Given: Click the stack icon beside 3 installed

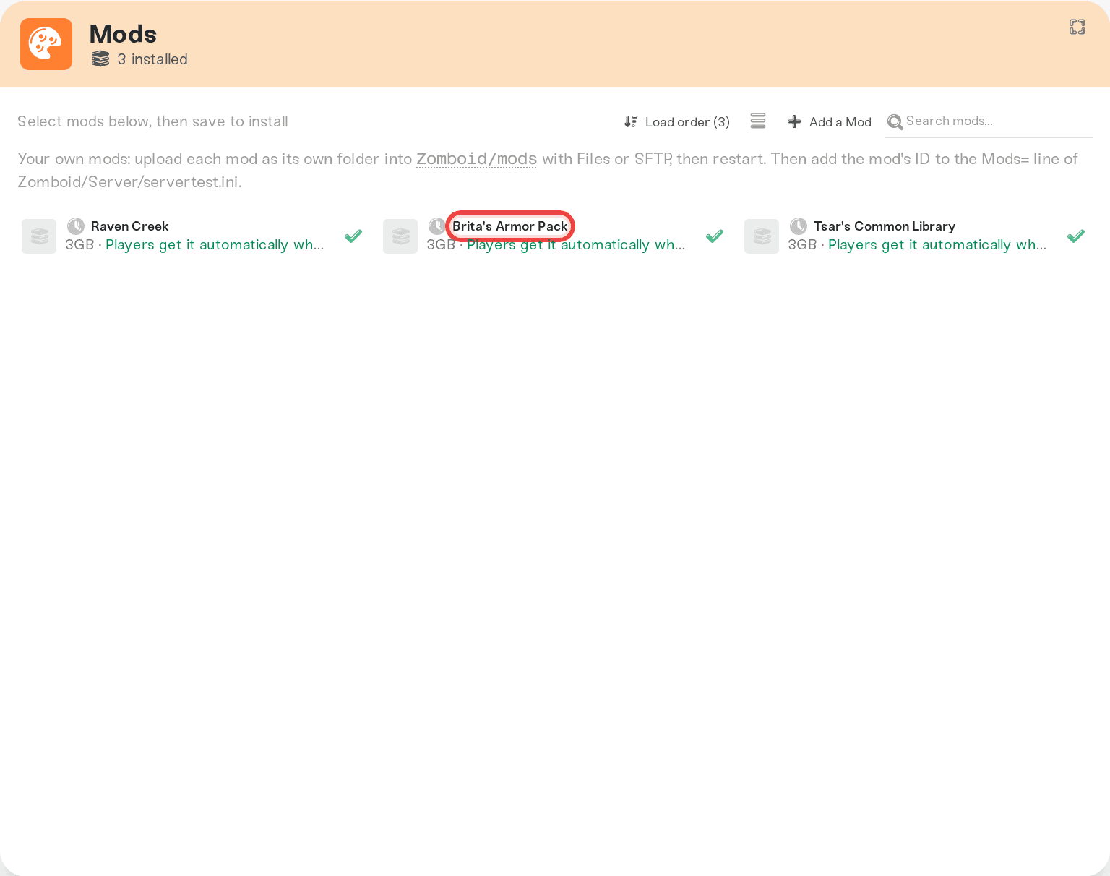Looking at the screenshot, I should [100, 59].
